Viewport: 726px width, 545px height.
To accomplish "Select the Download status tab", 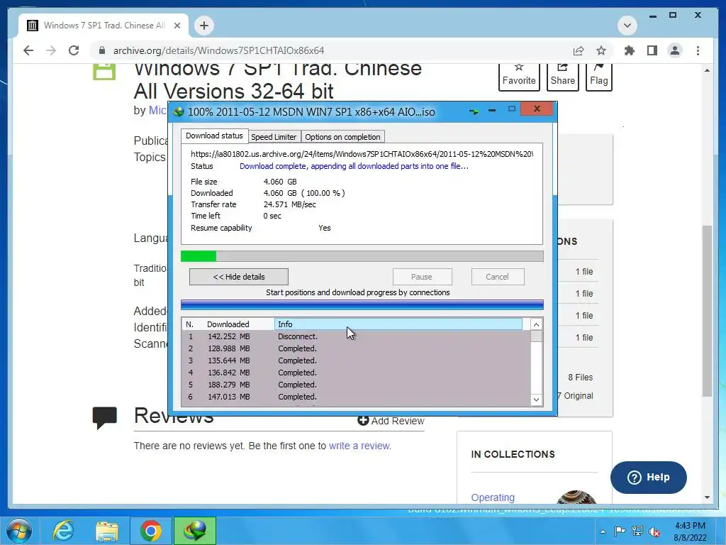I will pyautogui.click(x=214, y=136).
